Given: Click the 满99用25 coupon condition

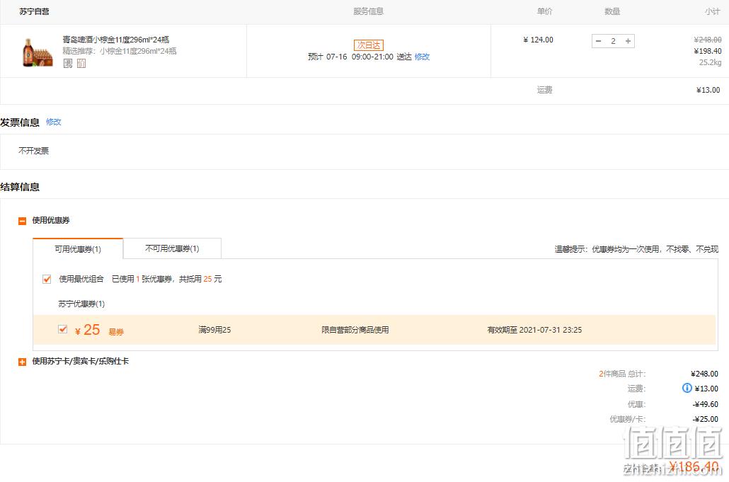Looking at the screenshot, I should (x=214, y=330).
